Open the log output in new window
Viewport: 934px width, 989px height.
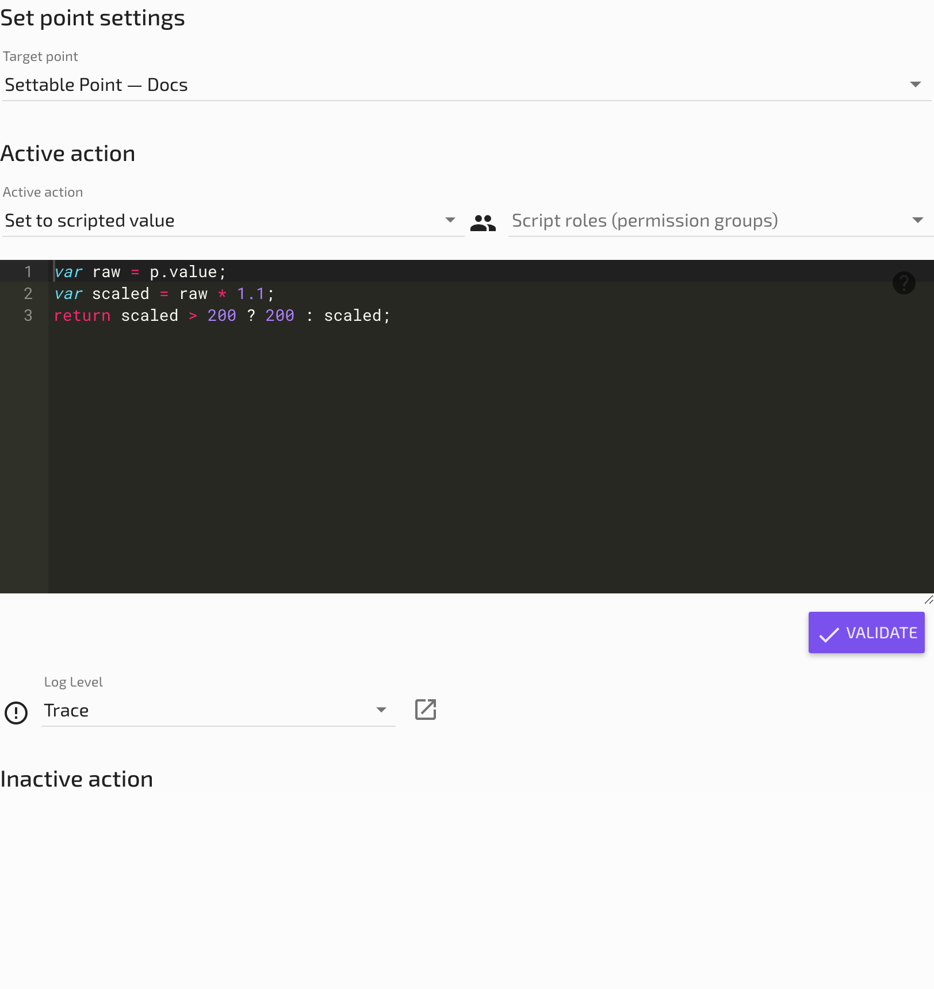click(425, 710)
